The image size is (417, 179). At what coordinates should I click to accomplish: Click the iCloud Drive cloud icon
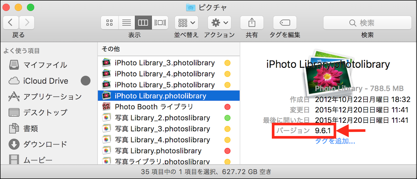pos(14,81)
